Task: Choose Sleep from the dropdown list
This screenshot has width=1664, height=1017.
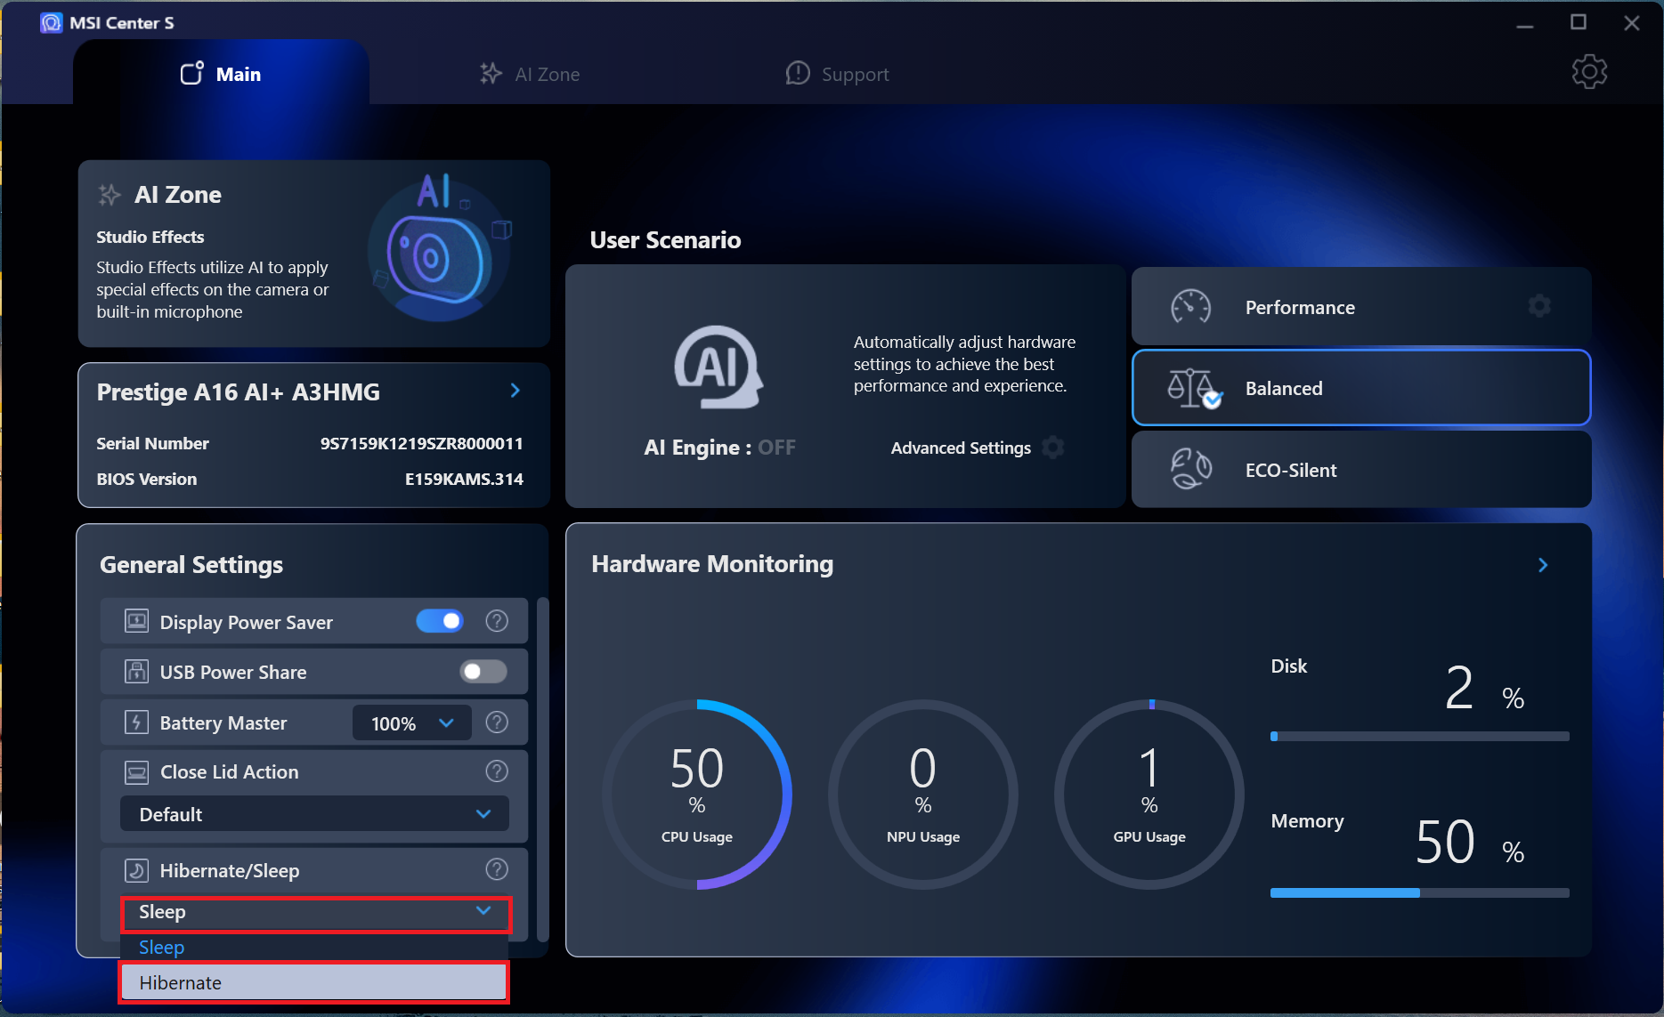Action: pyautogui.click(x=314, y=948)
